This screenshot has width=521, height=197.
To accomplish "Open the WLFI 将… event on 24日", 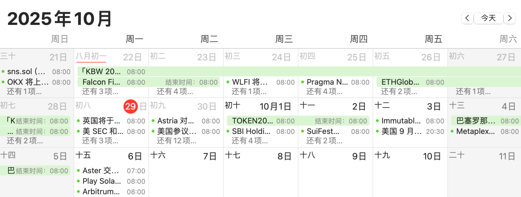I will [x=260, y=82].
